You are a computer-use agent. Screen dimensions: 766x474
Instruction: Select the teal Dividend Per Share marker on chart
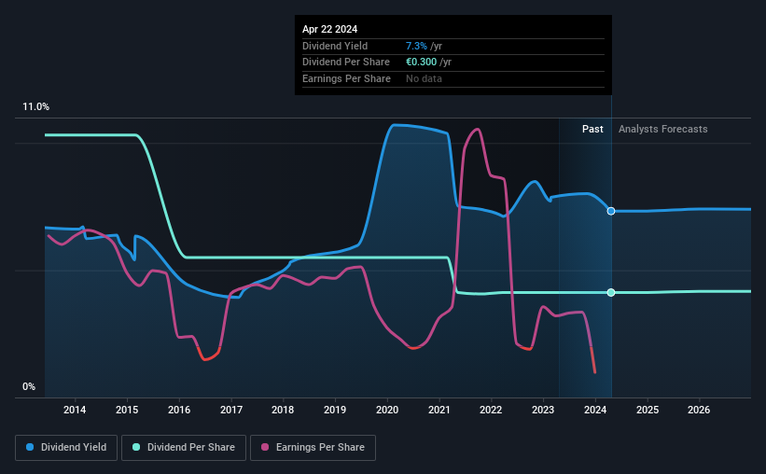[611, 293]
